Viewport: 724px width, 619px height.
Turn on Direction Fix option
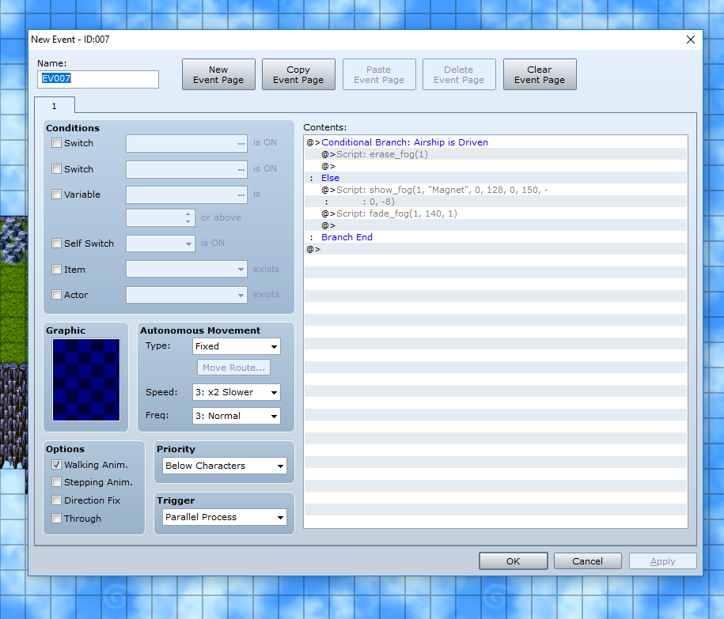coord(56,500)
